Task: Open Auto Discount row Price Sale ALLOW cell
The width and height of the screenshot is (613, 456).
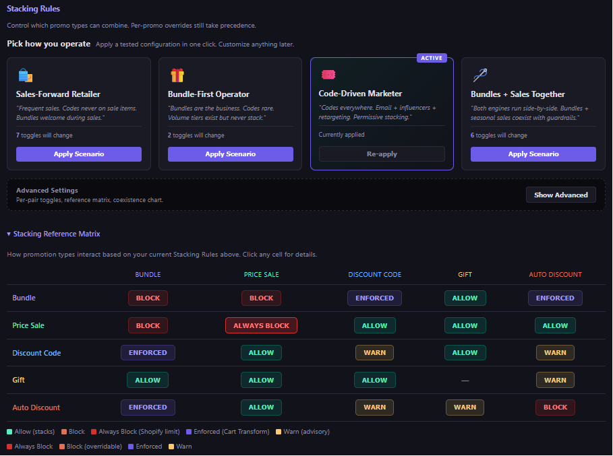Action: coord(261,408)
